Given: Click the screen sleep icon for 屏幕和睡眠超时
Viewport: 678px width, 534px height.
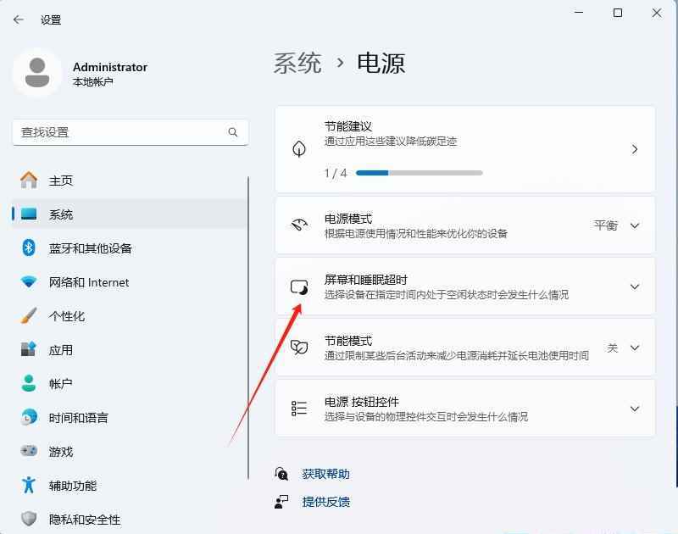Looking at the screenshot, I should pos(299,286).
